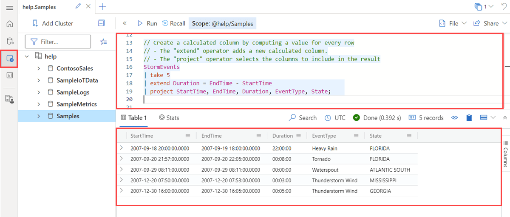Click the Recall button
The height and width of the screenshot is (217, 510).
pos(173,23)
